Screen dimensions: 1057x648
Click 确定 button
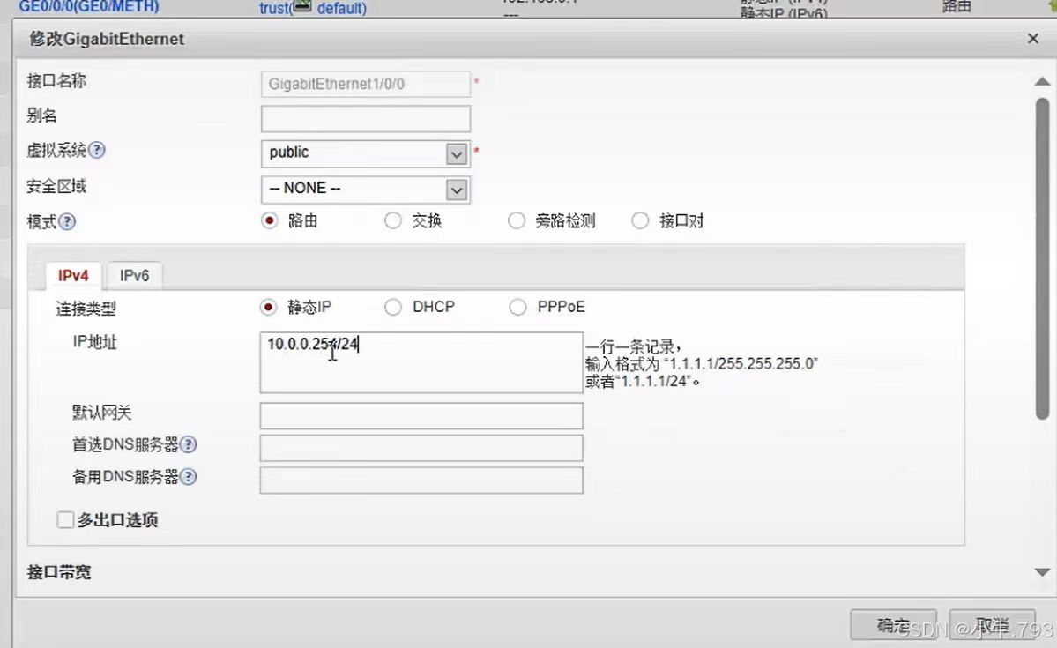pyautogui.click(x=893, y=625)
